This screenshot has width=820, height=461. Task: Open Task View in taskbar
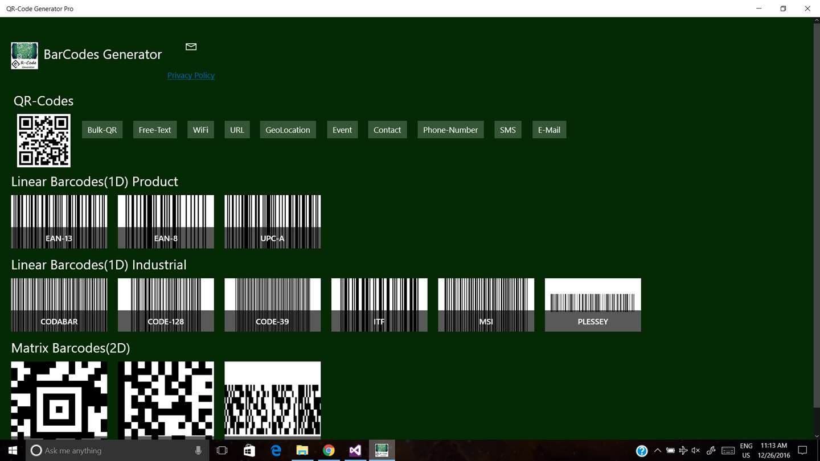222,450
